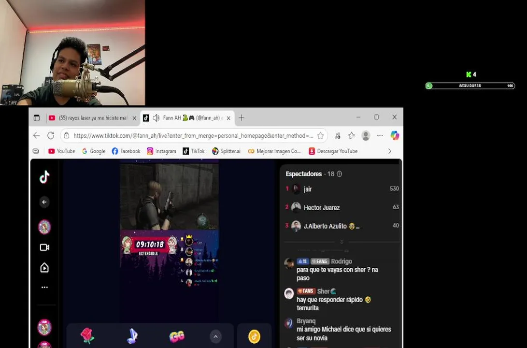Open the tab actions menu icon
The width and height of the screenshot is (527, 348).
(x=37, y=117)
